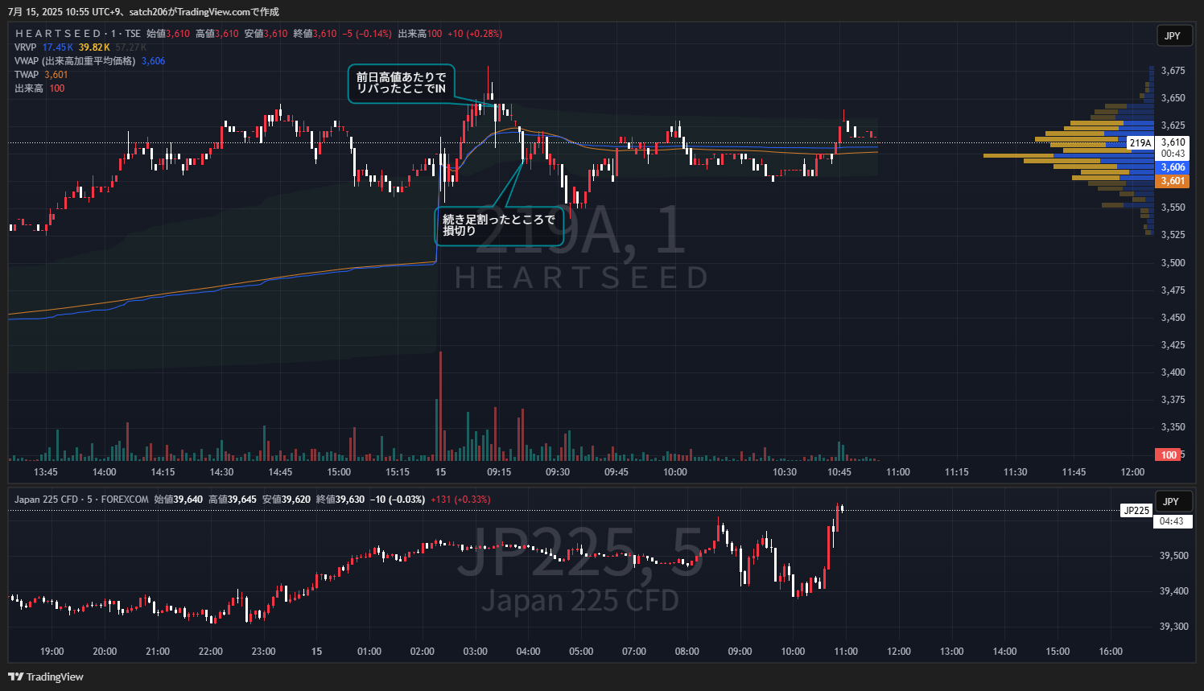The width and height of the screenshot is (1204, 691).
Task: Click the 3,450 price axis label
Action: pyautogui.click(x=1173, y=318)
